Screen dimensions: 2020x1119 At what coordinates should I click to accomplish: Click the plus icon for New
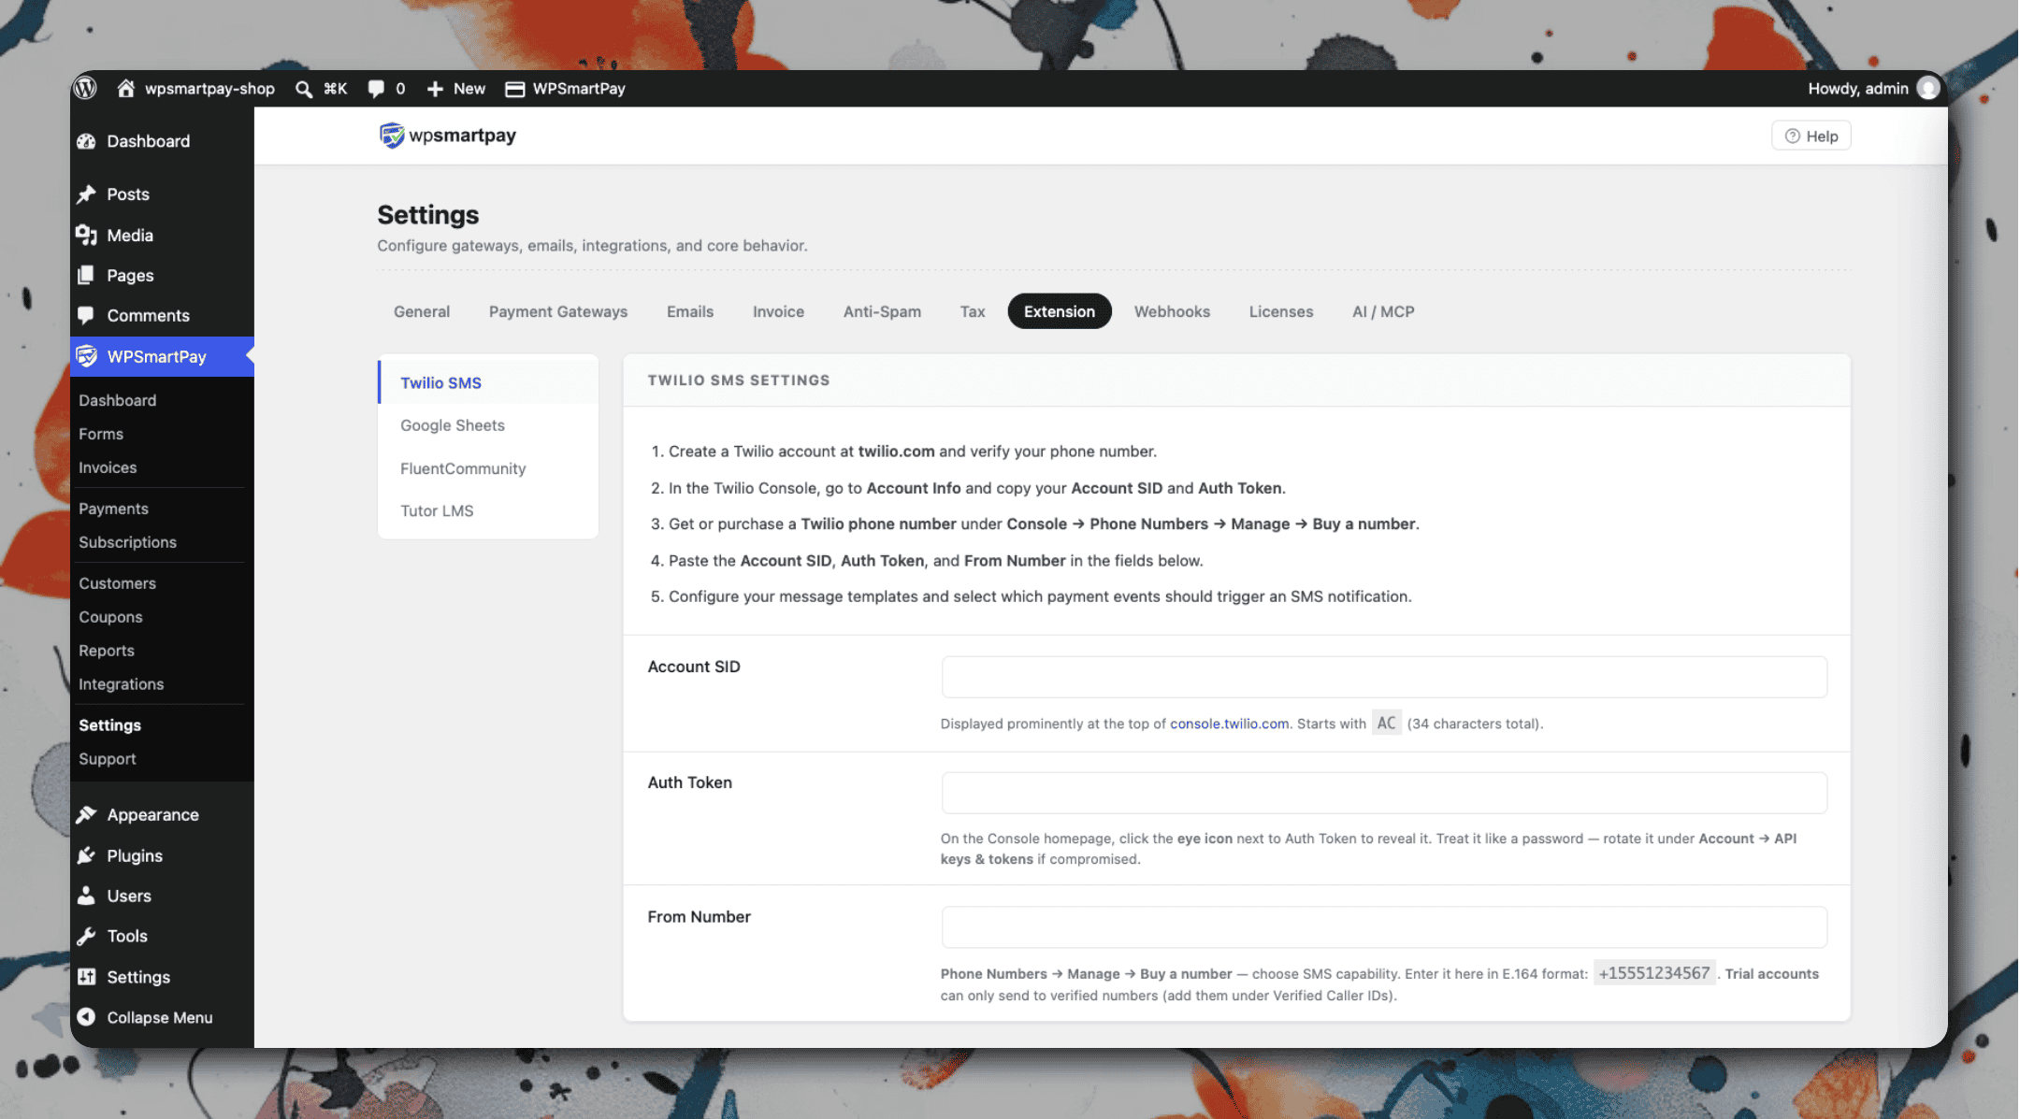435,89
